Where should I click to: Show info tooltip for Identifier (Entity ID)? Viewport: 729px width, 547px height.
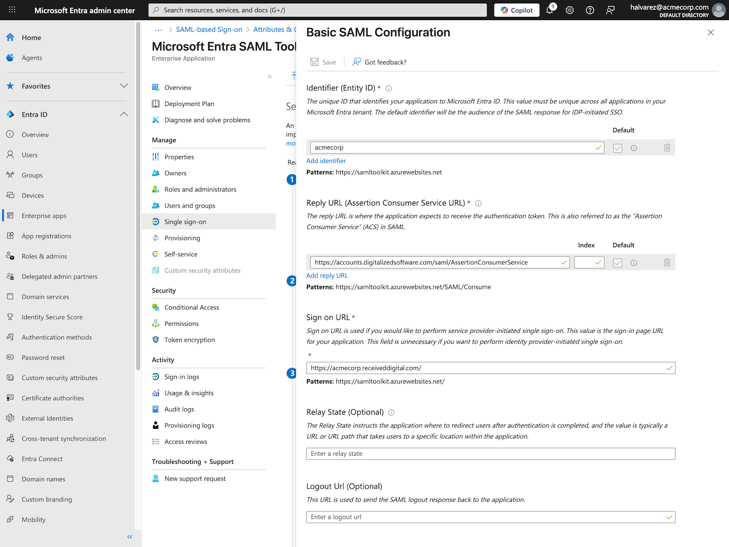click(x=388, y=88)
